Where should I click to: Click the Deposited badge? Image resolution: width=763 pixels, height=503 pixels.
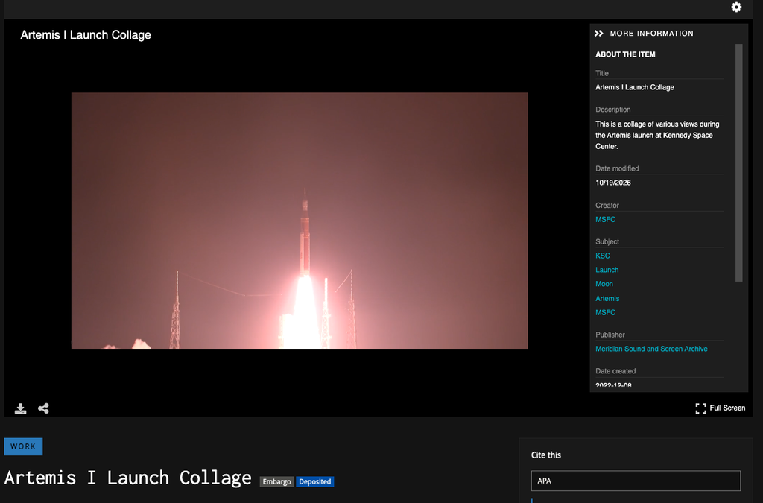click(315, 481)
